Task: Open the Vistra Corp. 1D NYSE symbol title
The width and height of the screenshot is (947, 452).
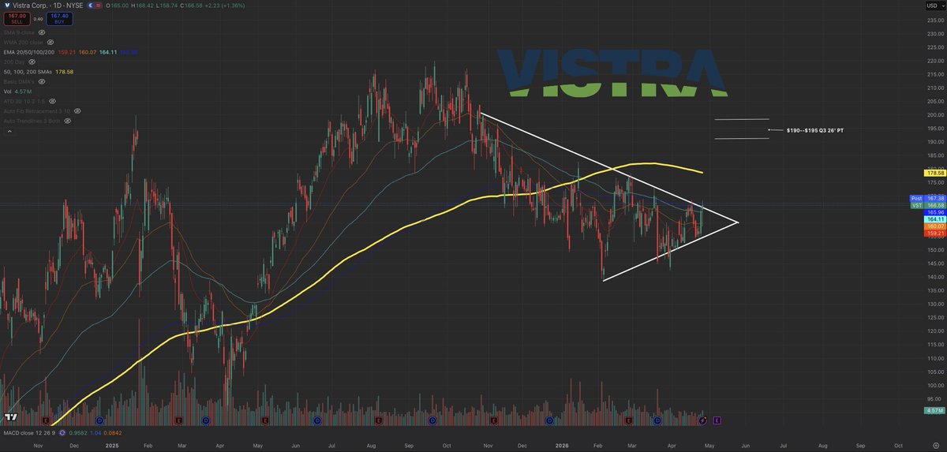Action: (x=47, y=6)
